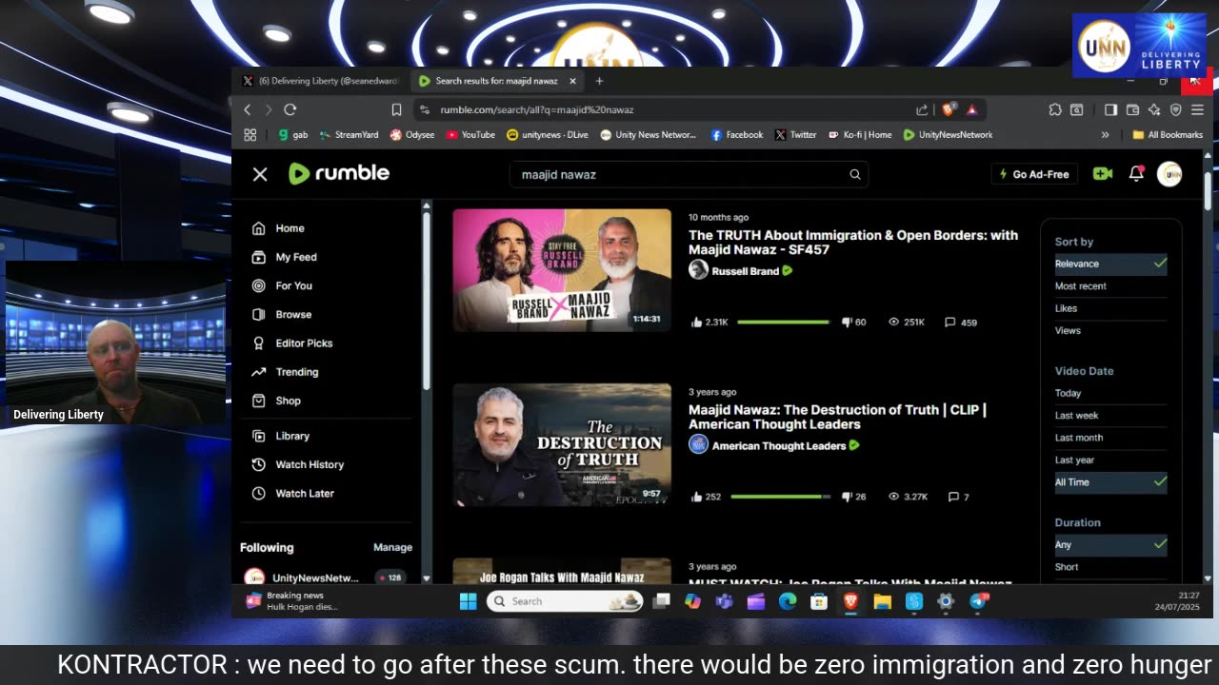Filter video date to Last month
The height and width of the screenshot is (685, 1219).
point(1078,438)
